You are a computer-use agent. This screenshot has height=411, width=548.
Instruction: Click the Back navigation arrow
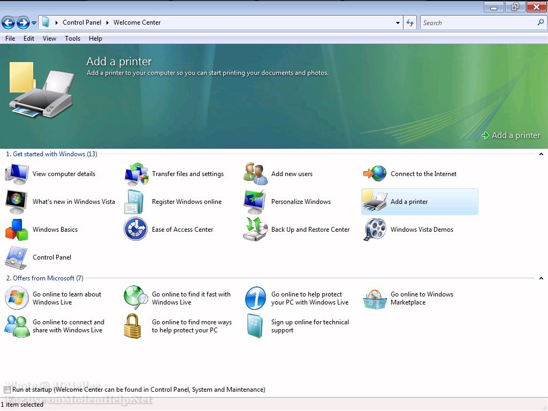point(9,23)
